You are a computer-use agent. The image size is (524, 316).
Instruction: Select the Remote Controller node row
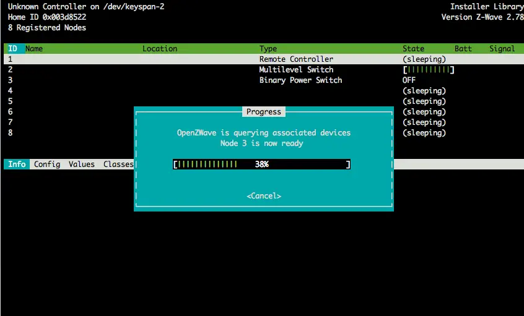tap(264, 59)
